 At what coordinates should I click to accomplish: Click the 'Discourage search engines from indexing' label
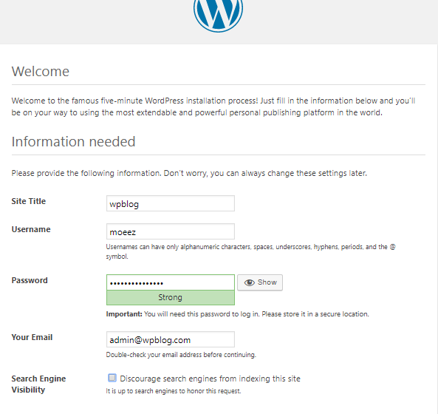coord(210,379)
